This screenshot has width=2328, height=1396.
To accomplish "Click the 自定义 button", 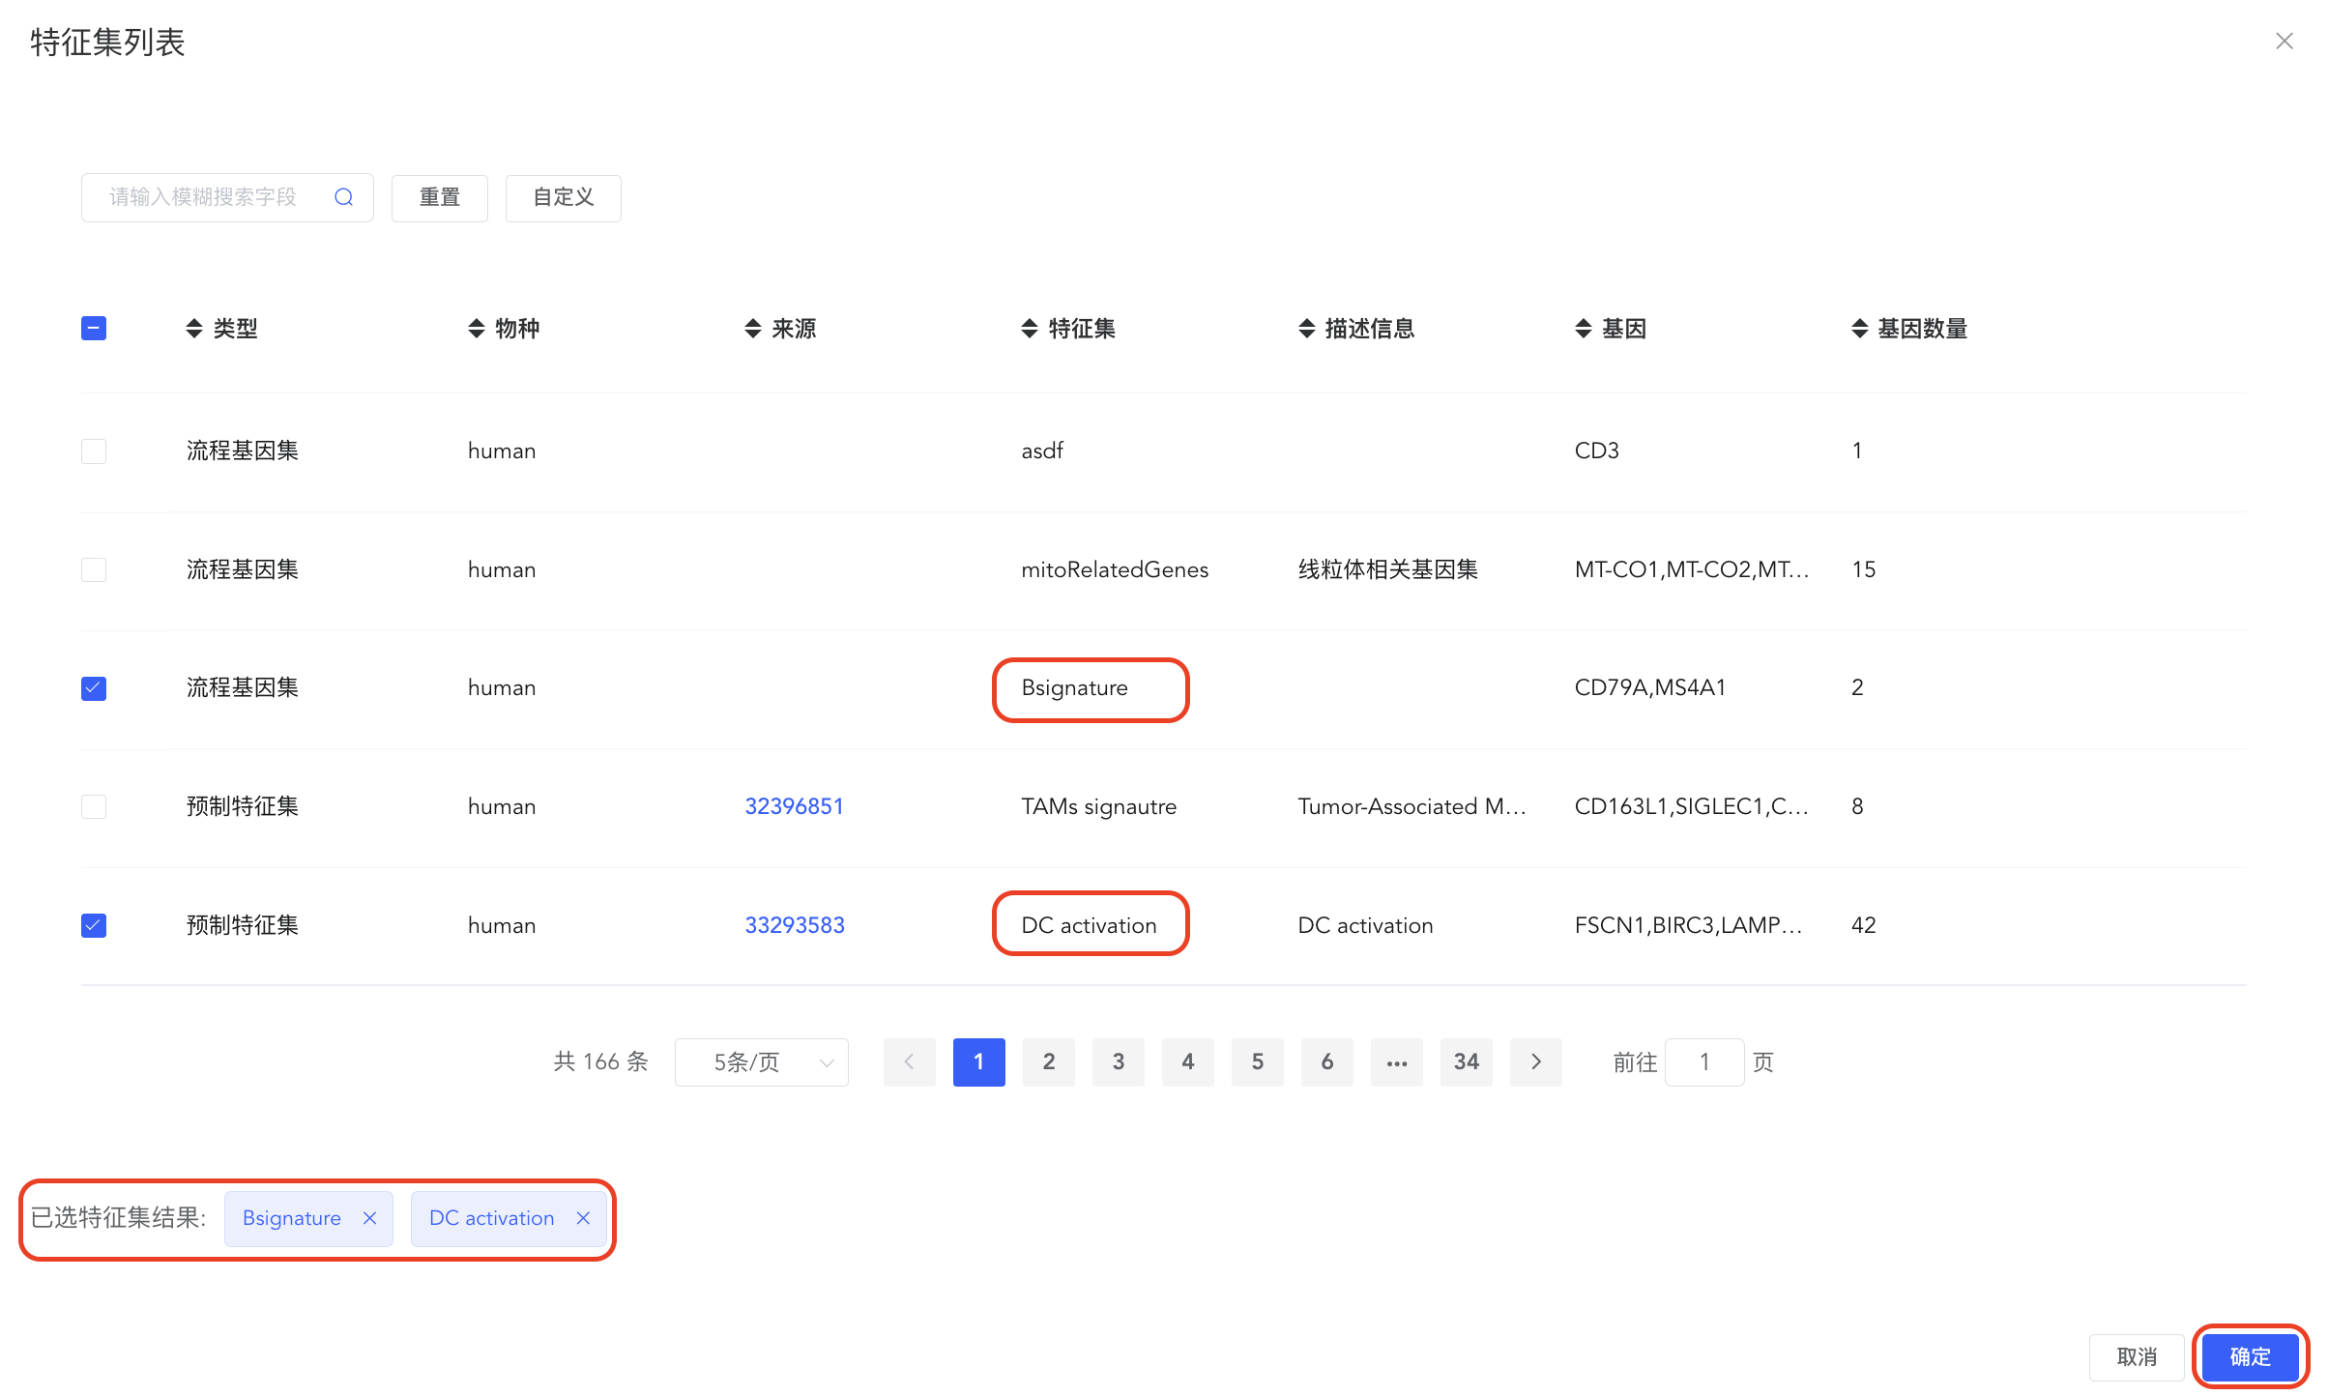I will 564,198.
